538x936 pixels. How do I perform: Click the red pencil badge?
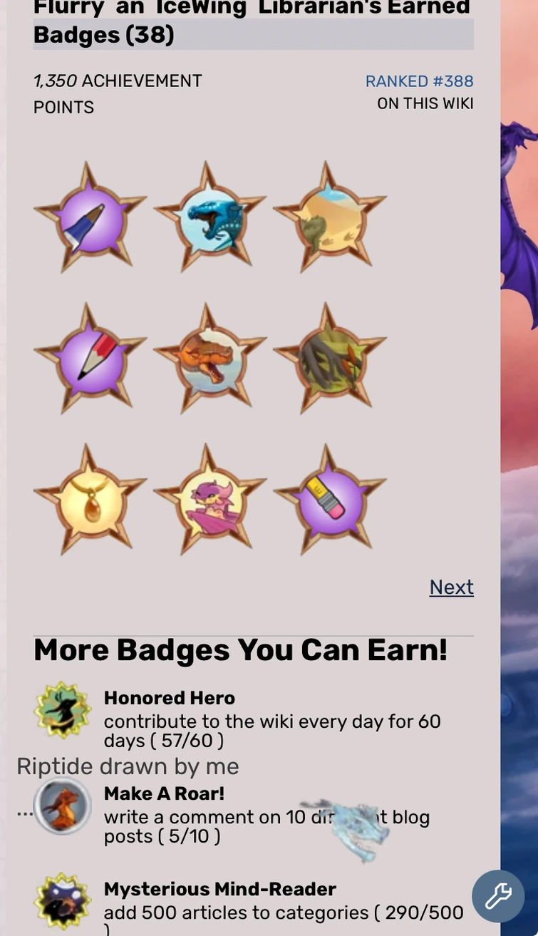coord(90,359)
